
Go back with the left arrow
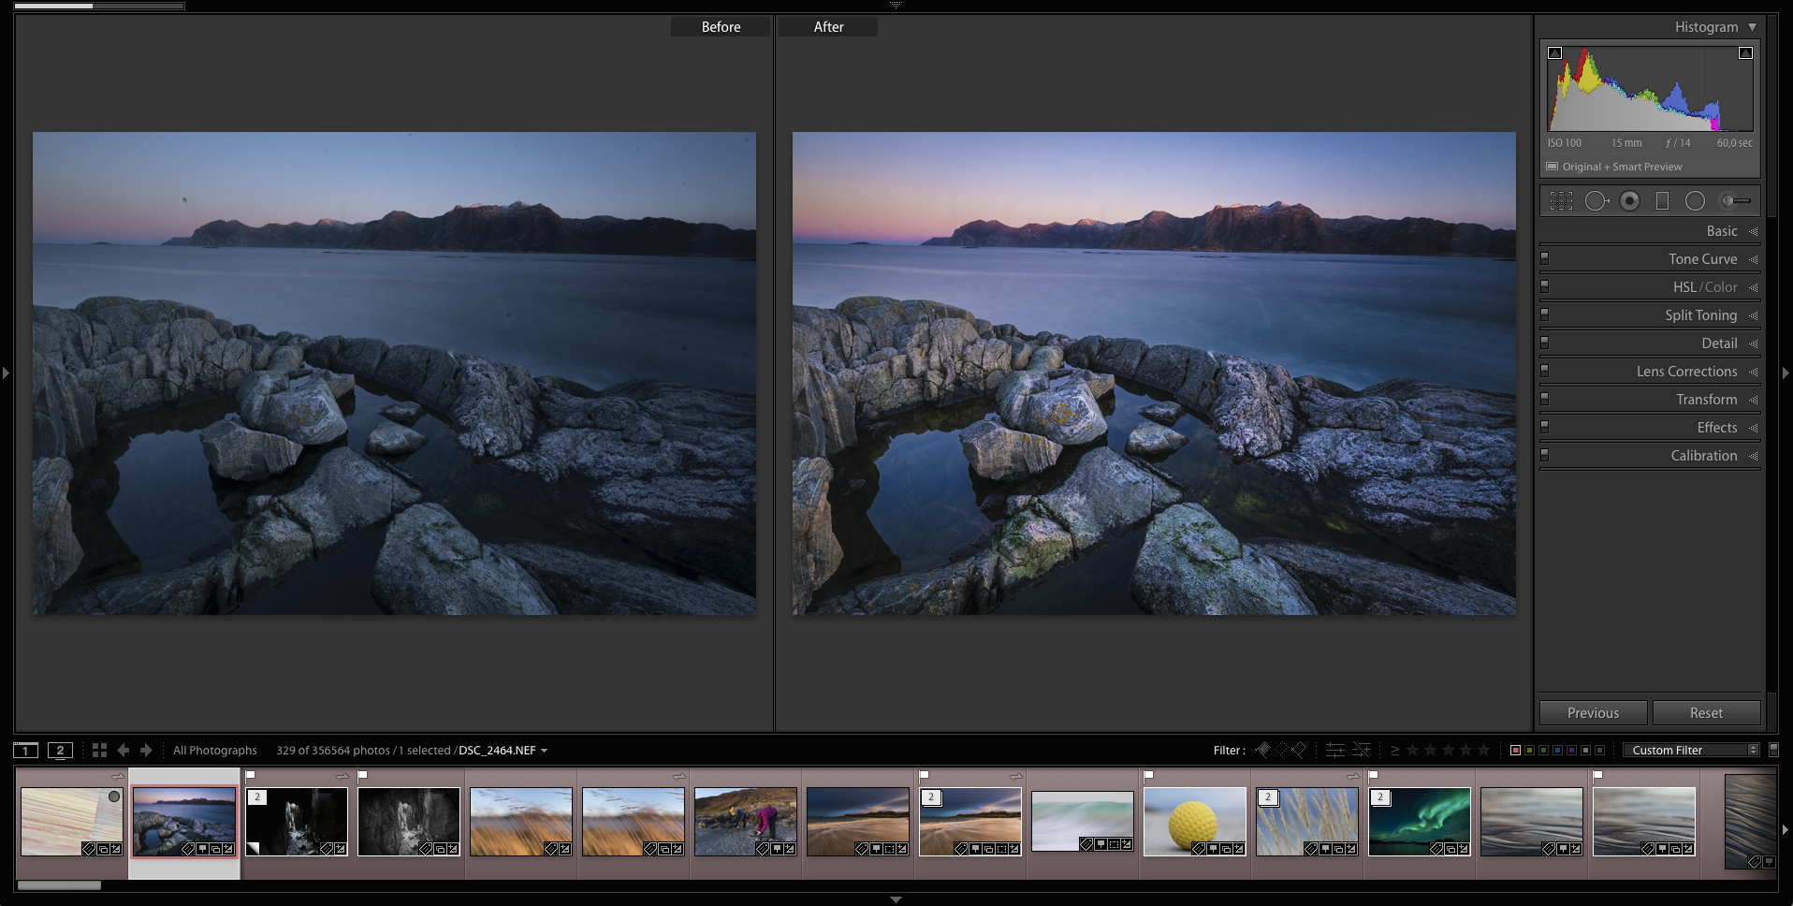pos(124,751)
